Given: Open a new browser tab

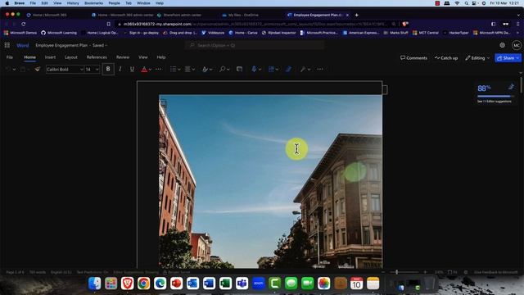Looking at the screenshot, I should [357, 15].
